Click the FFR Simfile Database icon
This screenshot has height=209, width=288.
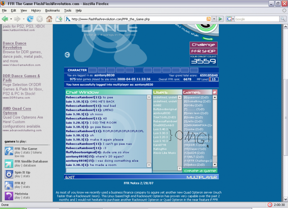[9, 164]
